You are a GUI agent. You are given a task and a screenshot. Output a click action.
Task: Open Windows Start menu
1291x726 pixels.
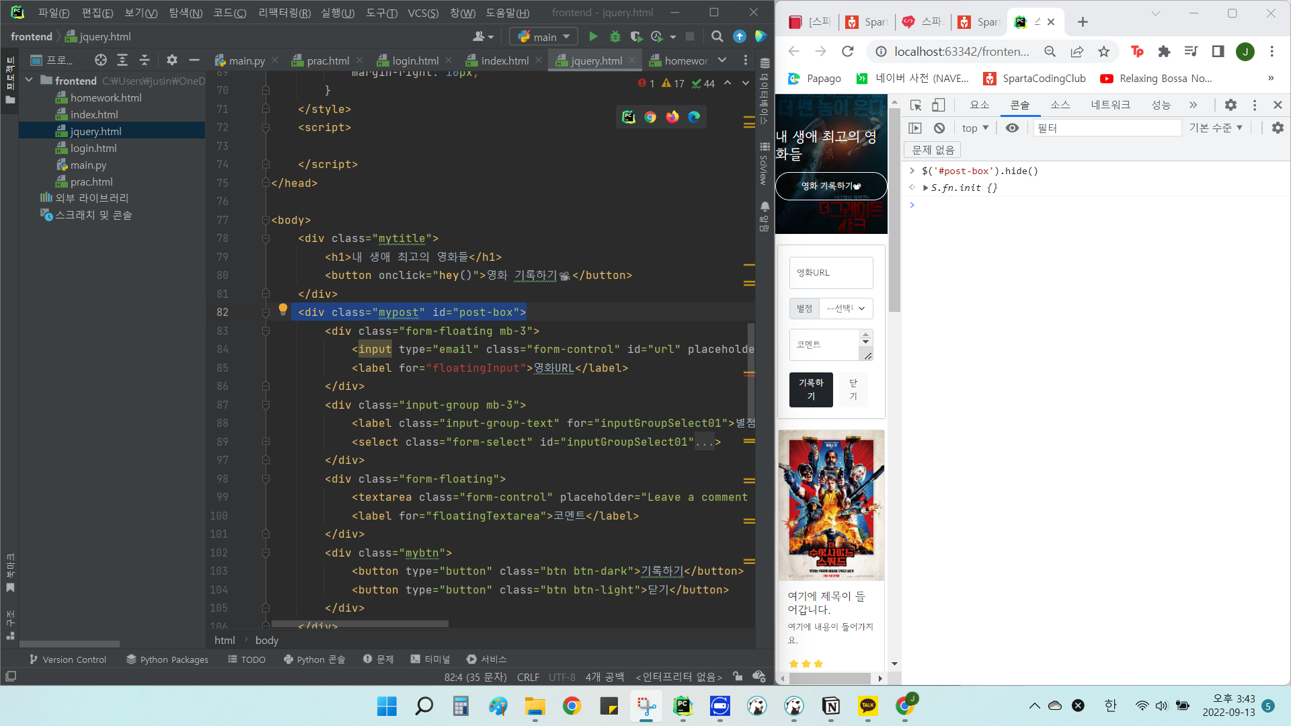[x=387, y=706]
